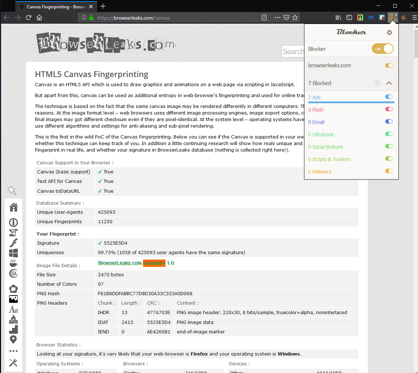Click the cookie extension icon

click(x=403, y=17)
